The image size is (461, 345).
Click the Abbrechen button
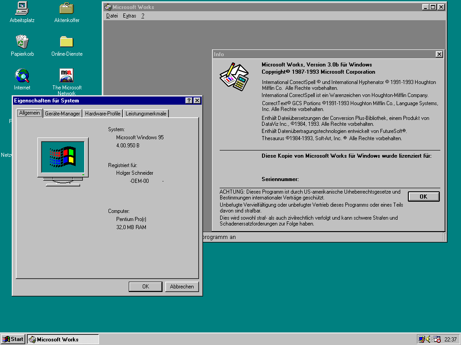(182, 287)
